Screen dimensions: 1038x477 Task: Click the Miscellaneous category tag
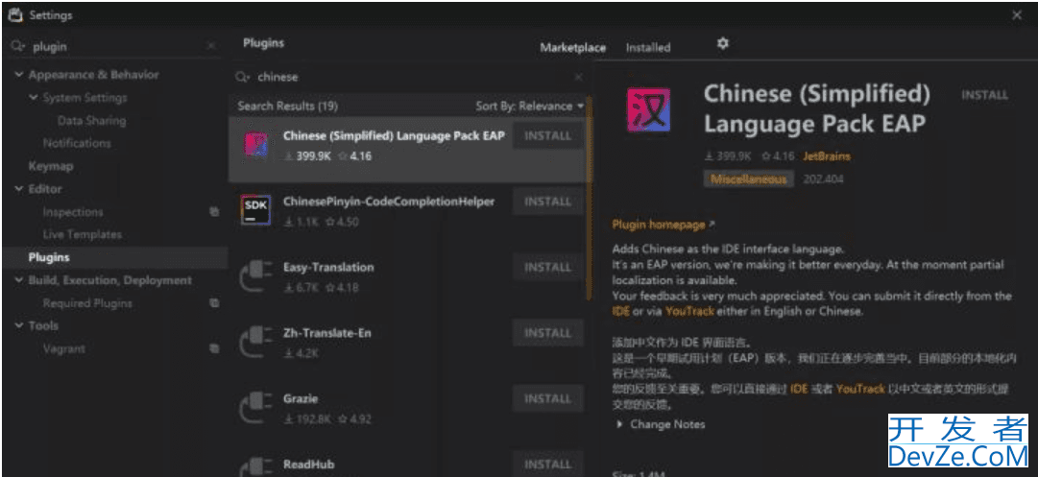point(749,179)
